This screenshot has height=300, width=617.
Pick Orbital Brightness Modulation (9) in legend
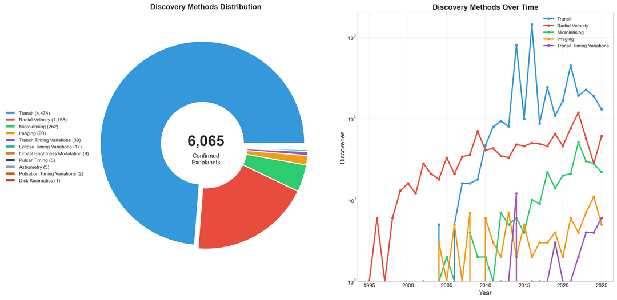(53, 153)
